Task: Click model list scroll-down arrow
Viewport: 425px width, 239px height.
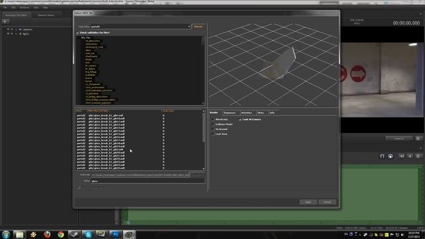Action: (x=204, y=168)
